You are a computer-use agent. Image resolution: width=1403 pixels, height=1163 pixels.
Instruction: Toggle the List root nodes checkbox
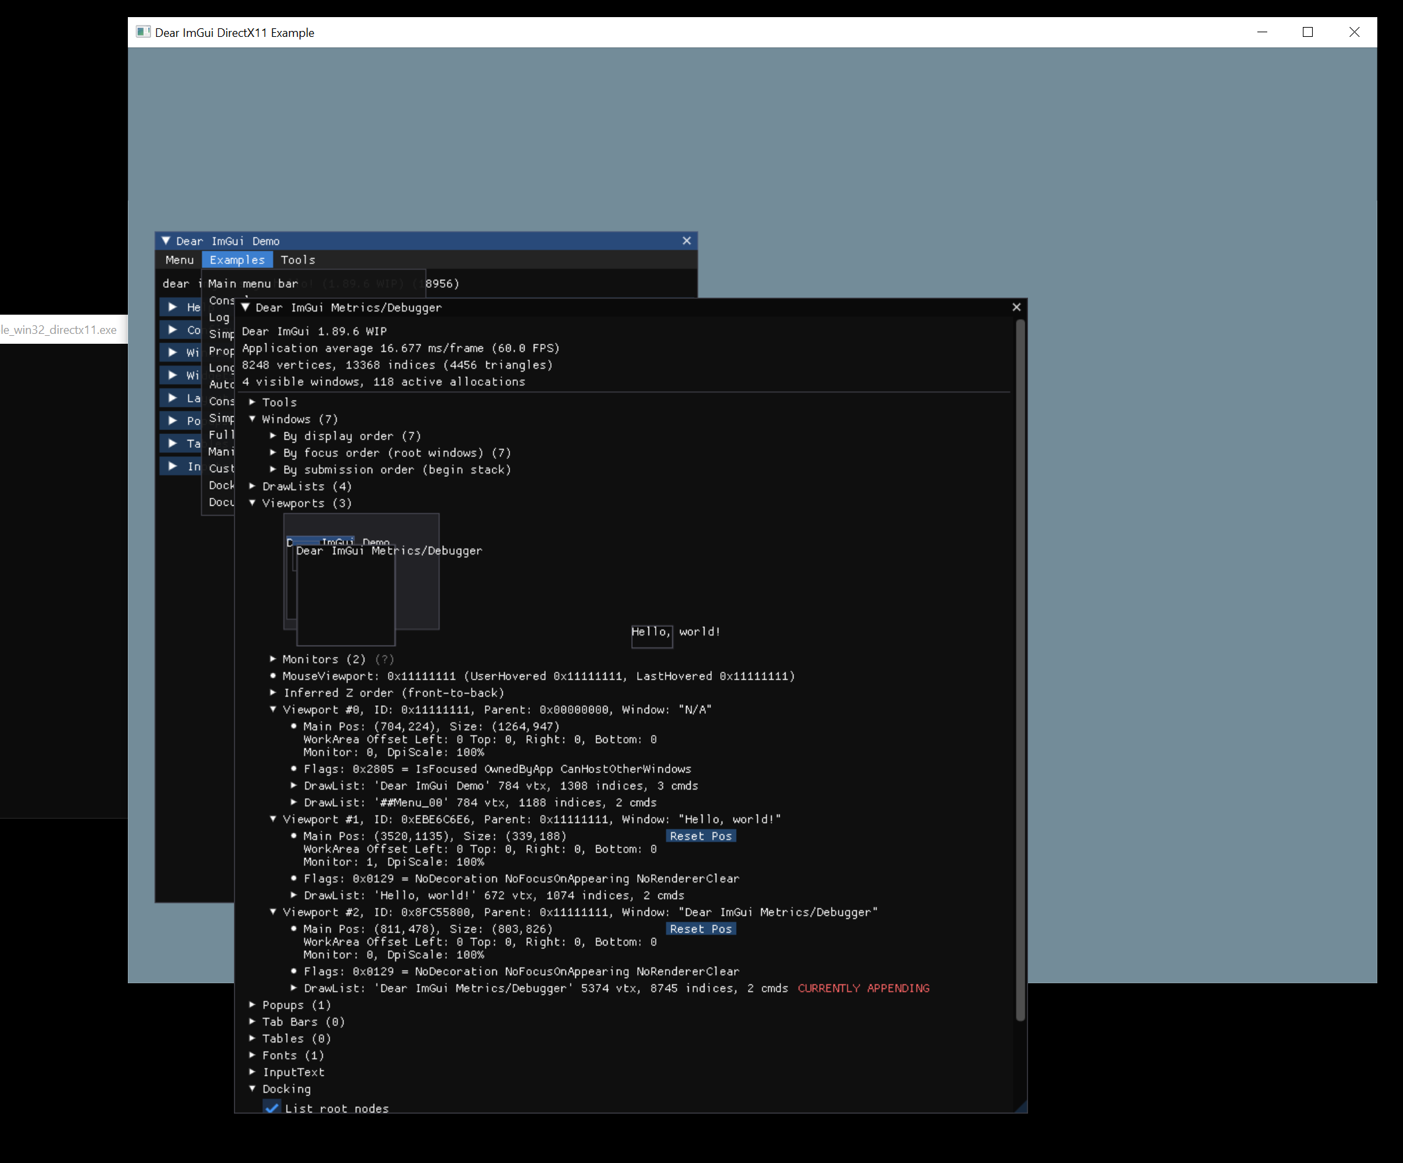(272, 1108)
